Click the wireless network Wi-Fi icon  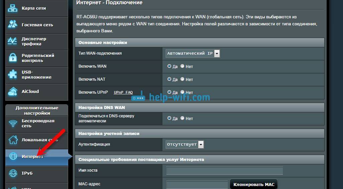tap(13, 124)
